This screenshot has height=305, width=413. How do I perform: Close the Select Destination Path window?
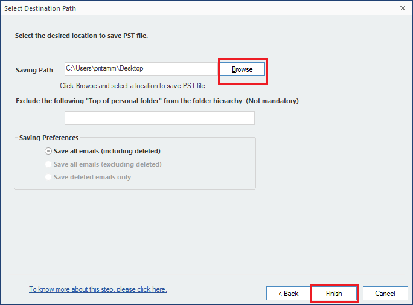(x=403, y=8)
